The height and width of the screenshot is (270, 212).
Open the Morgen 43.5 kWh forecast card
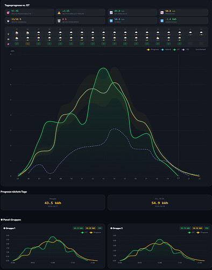pyautogui.click(x=53, y=202)
